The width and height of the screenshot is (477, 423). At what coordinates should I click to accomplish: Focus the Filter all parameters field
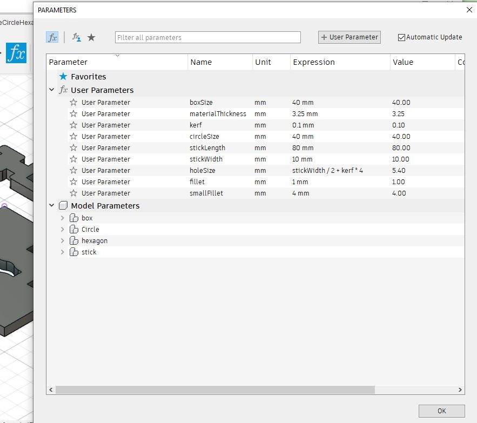[208, 37]
